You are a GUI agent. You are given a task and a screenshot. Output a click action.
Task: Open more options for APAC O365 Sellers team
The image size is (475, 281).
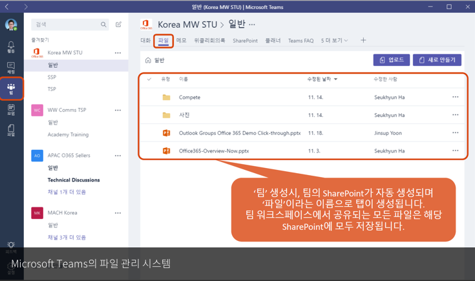(118, 156)
